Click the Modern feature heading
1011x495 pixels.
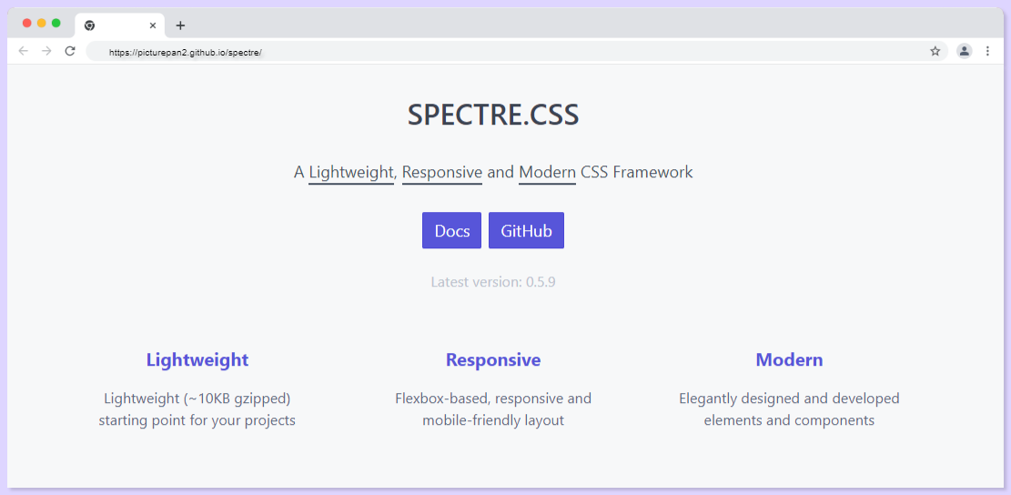point(789,359)
